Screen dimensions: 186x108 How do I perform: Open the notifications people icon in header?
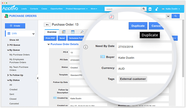click(157, 9)
